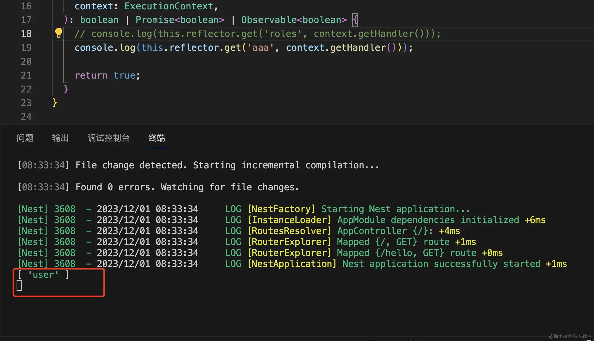Screen dimensions: 594x341
Task: Click line number 19 in gutter
Action: [x=26, y=48]
